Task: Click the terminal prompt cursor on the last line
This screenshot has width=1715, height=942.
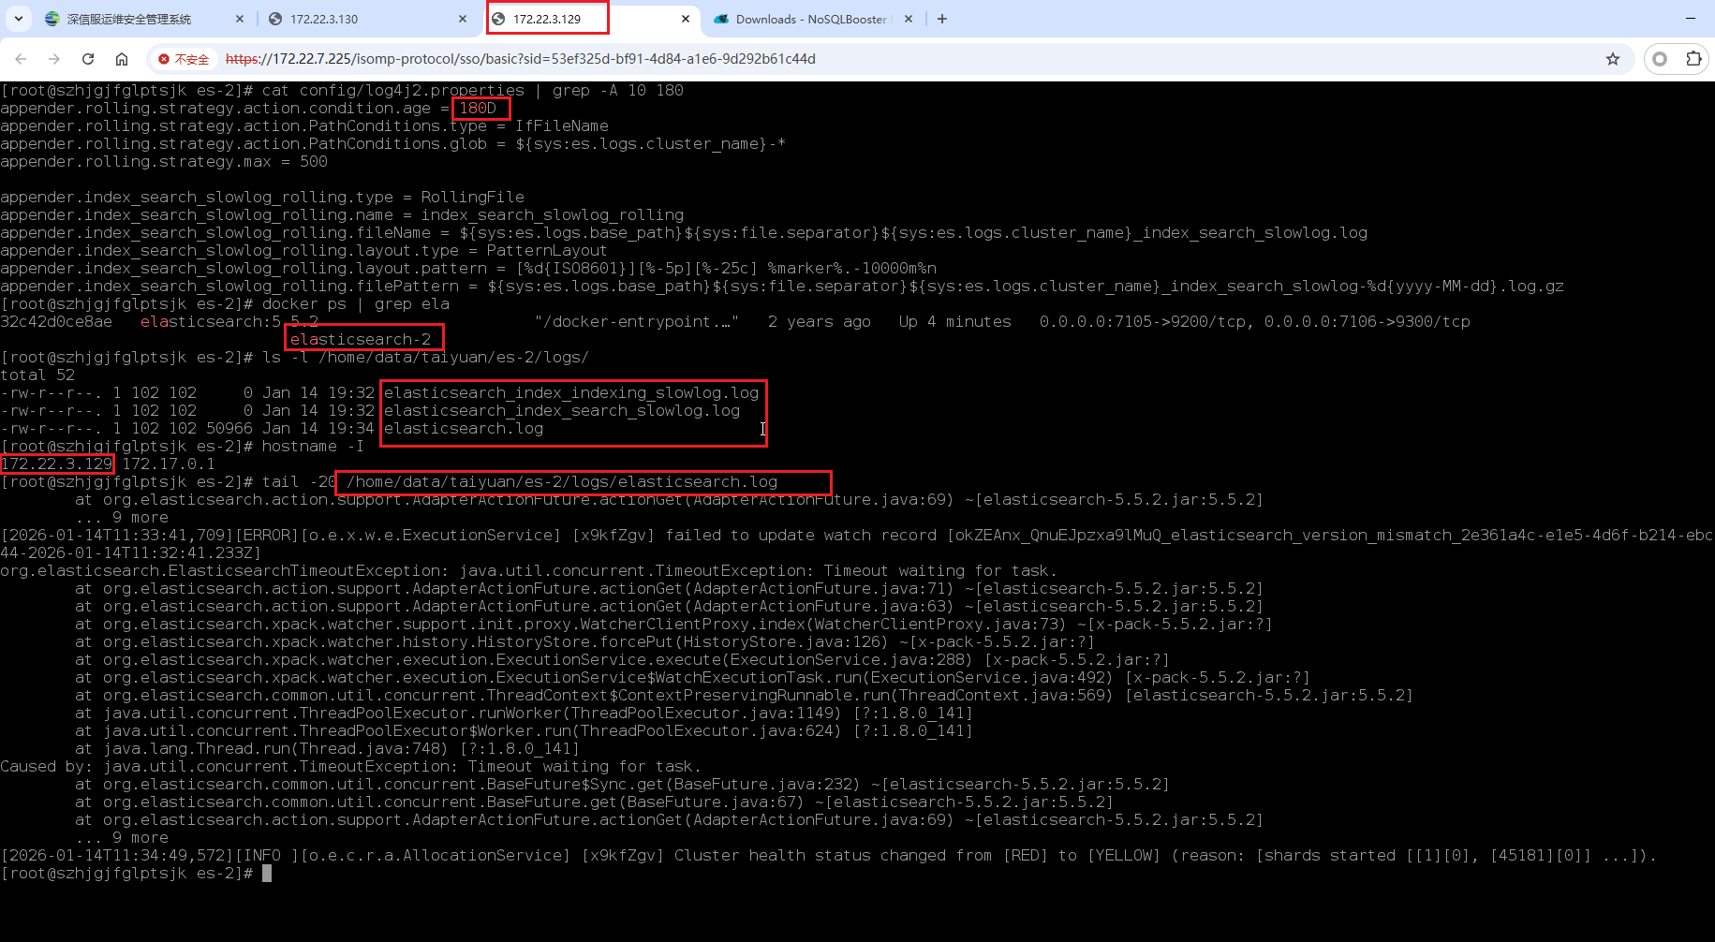Action: pos(267,873)
